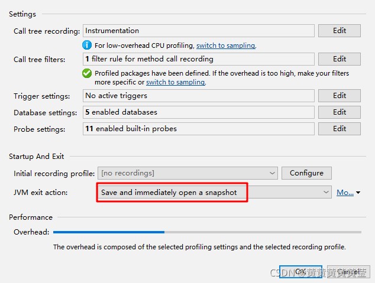Viewport: 375px width, 283px height.
Task: Click the arrow next to the Mo... link
Action: coord(358,193)
